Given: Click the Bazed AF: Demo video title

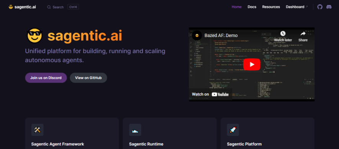Looking at the screenshot, I should (x=221, y=35).
